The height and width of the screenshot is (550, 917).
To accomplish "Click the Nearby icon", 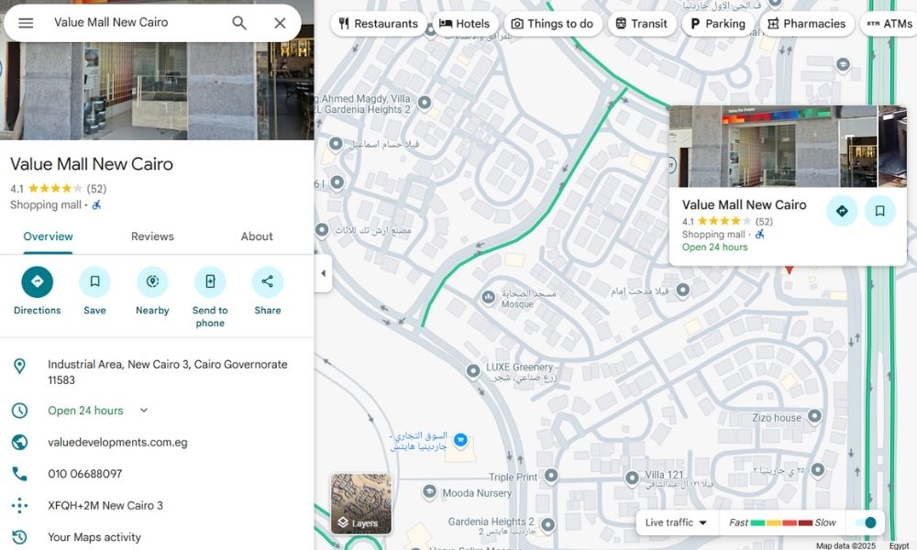I will [x=152, y=282].
